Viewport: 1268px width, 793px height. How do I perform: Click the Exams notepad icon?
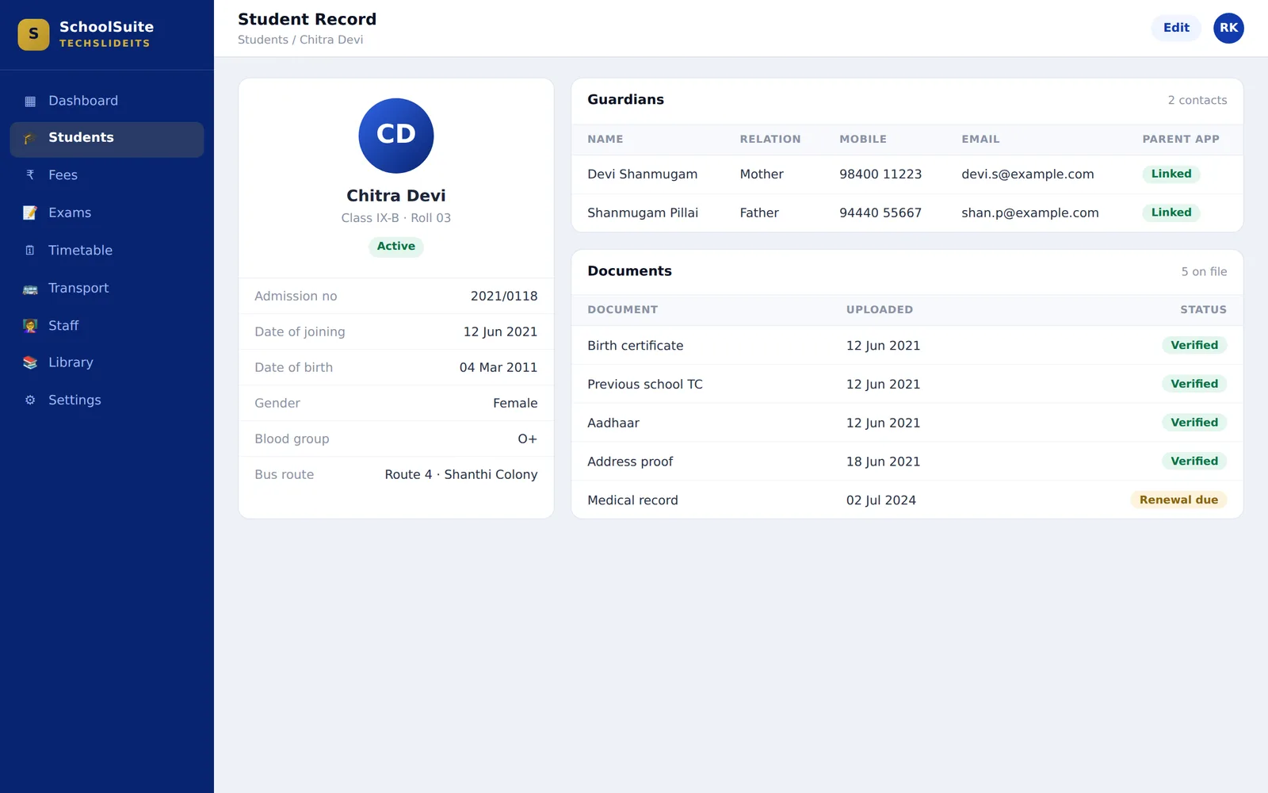[x=30, y=213]
